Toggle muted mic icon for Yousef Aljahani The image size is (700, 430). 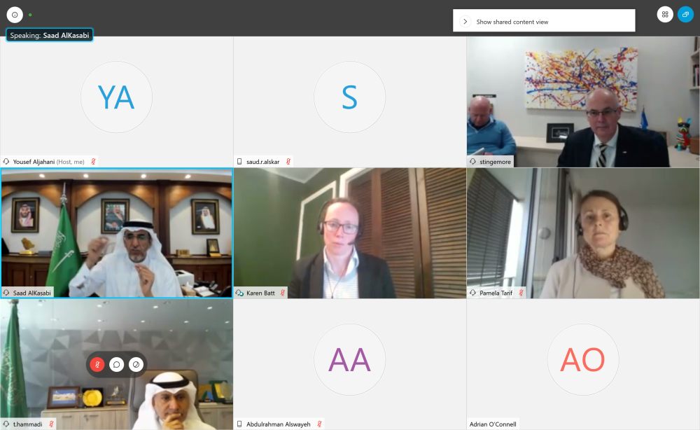tap(94, 162)
